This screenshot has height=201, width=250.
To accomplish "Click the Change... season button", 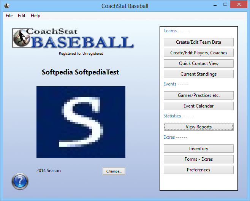I will coord(114,171).
